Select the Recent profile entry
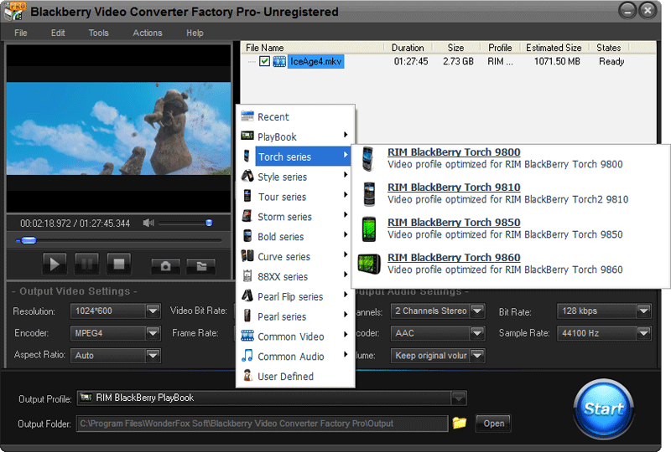 295,116
